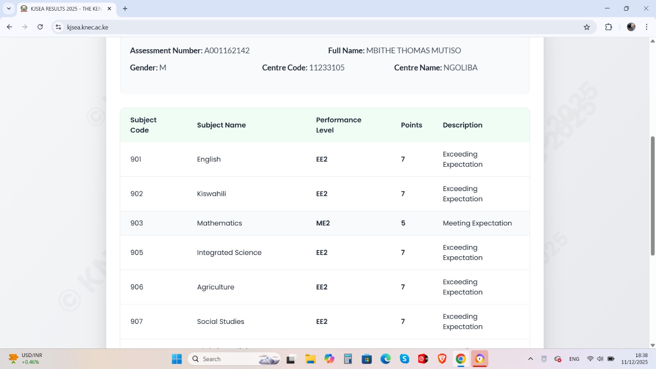656x369 pixels.
Task: Open Brave browser from the taskbar
Action: point(442,359)
